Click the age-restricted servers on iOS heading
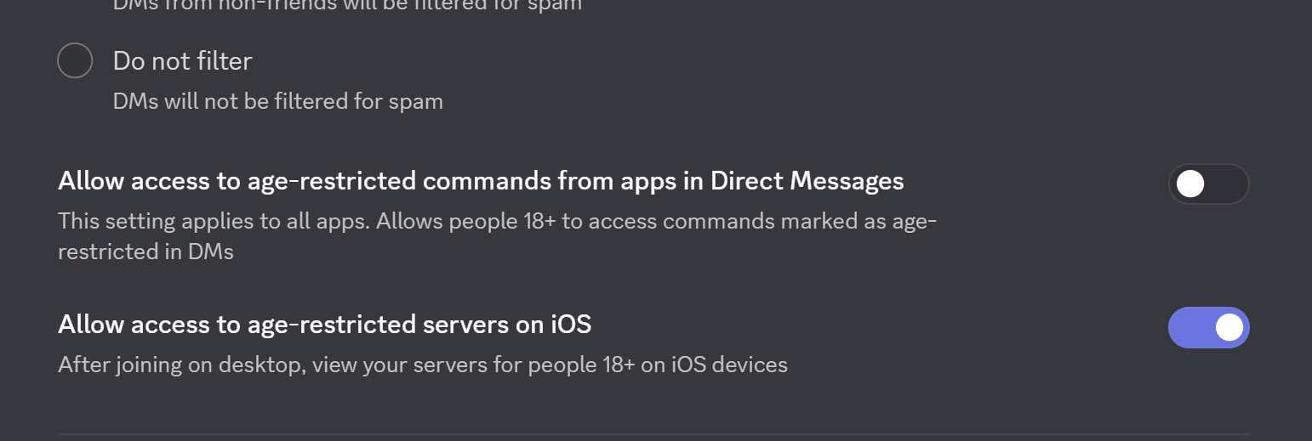The image size is (1312, 441). tap(324, 325)
